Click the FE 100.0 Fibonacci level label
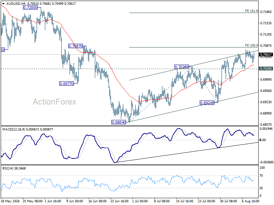This screenshot has height=205, width=274. 251,45
